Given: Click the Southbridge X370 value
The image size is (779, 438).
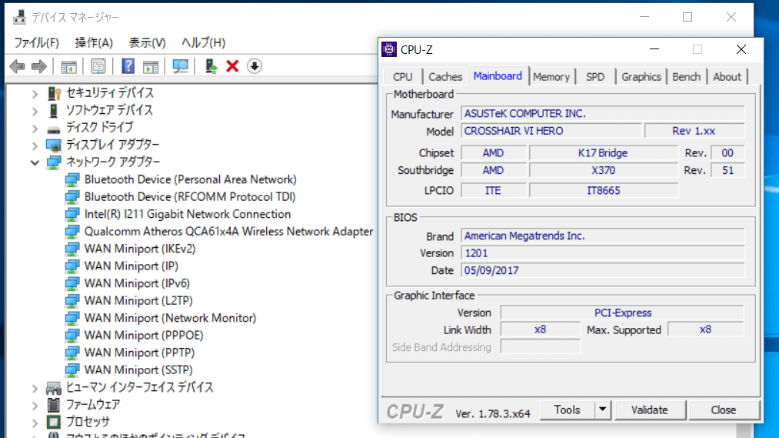Looking at the screenshot, I should pyautogui.click(x=603, y=170).
